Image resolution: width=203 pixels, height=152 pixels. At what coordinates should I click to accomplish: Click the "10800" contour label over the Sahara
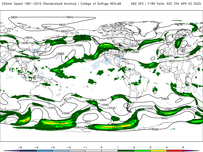[171, 61]
